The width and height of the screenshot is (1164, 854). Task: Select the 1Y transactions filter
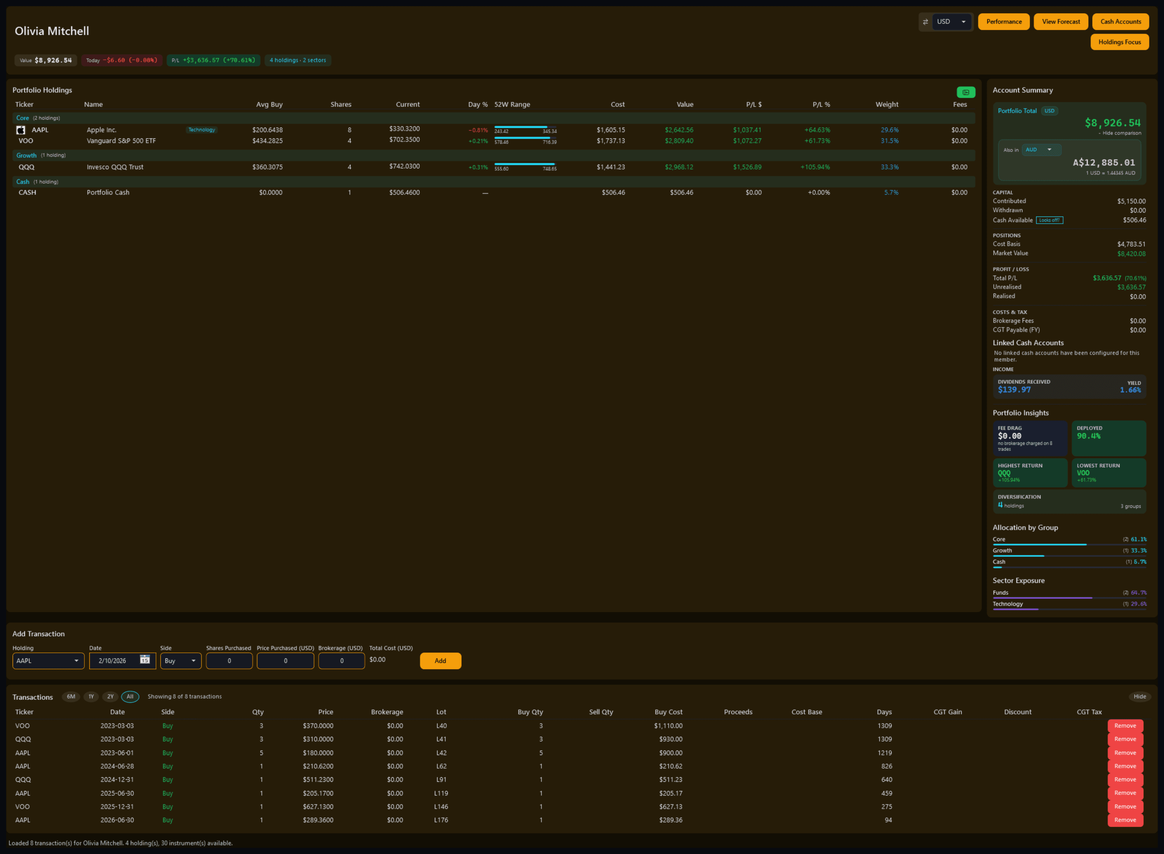(x=91, y=696)
